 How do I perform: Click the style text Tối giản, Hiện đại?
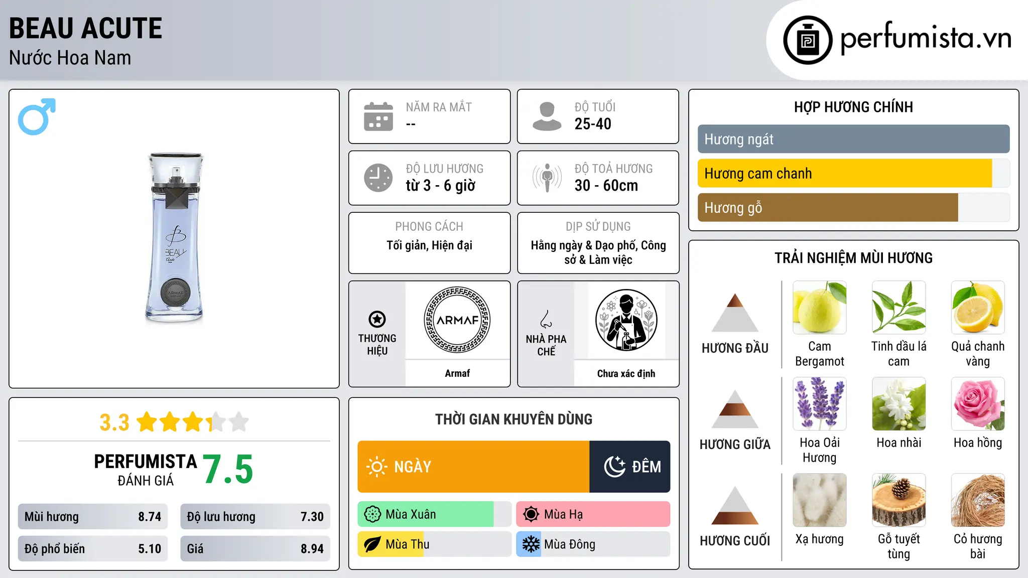coord(429,245)
